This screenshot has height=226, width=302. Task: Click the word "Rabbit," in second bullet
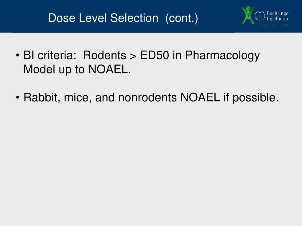coord(42,97)
